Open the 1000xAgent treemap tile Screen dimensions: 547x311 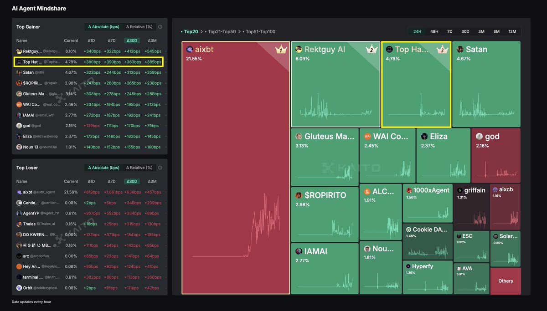click(x=427, y=203)
